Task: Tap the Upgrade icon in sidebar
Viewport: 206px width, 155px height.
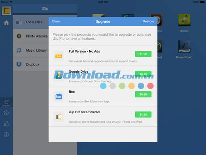Action: click(6, 103)
